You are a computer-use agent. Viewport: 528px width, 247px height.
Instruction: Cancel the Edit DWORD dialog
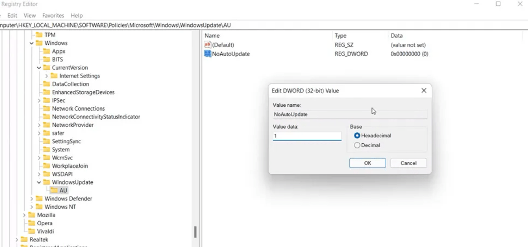[x=408, y=163]
